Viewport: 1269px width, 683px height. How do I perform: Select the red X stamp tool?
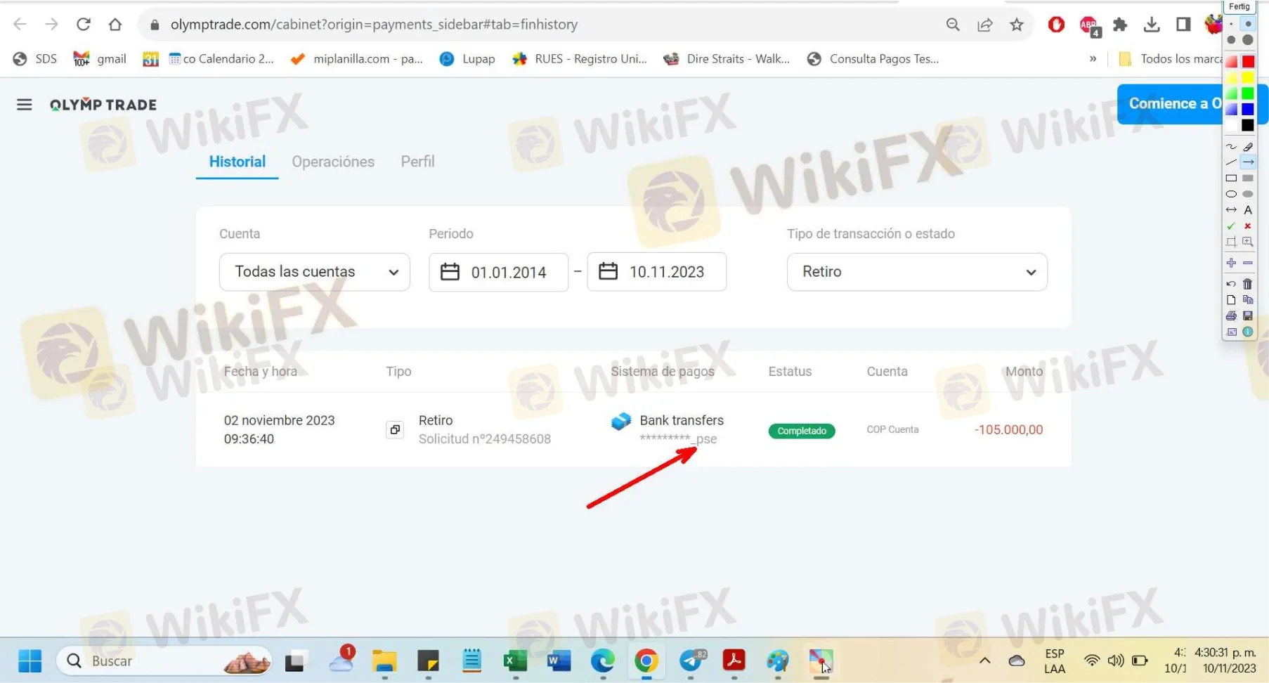click(x=1248, y=226)
